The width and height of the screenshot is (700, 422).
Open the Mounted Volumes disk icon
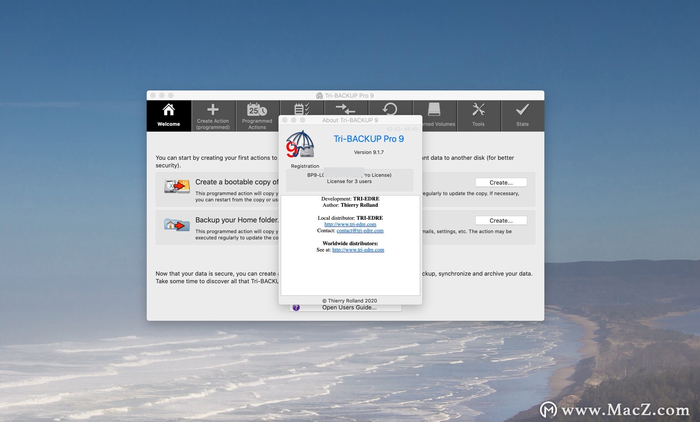point(434,109)
